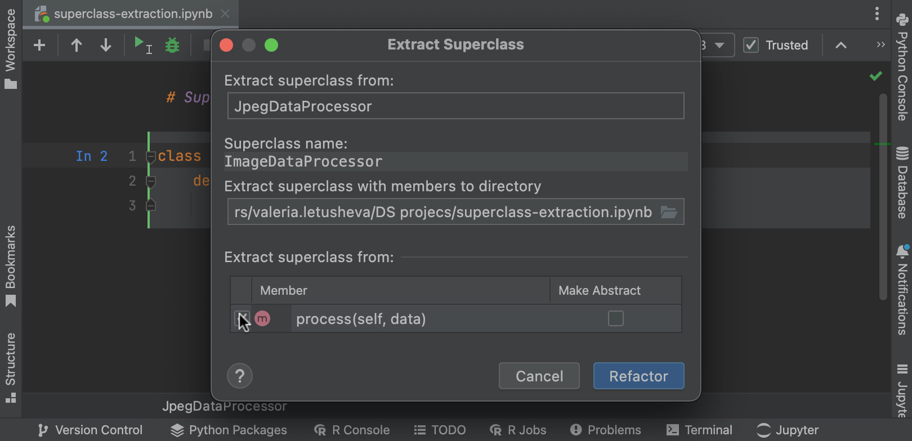Click the Refactor button

638,376
